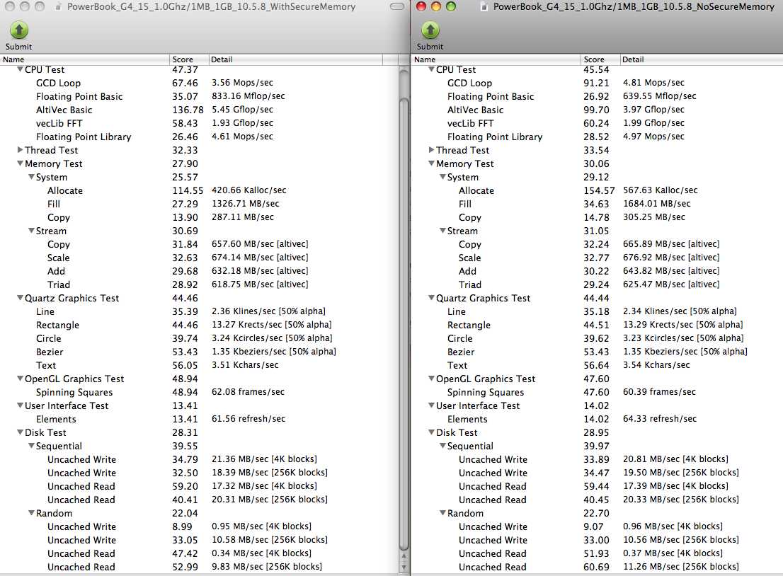Collapse Quartz Graphics Test in WithSecureMemory window

tap(20, 298)
